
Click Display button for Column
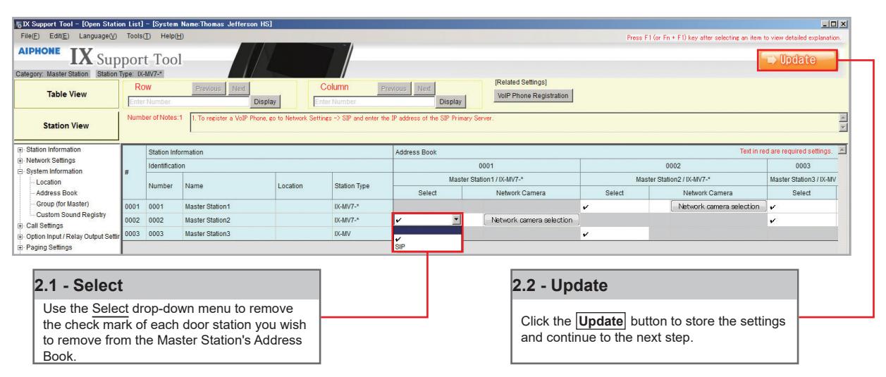450,101
